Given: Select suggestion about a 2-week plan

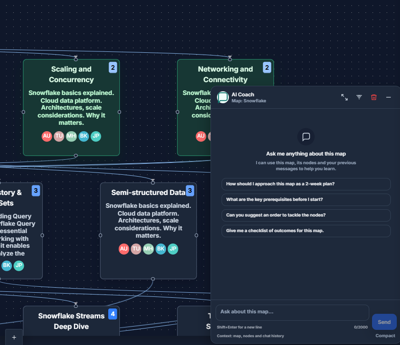Looking at the screenshot, I should tap(306, 184).
